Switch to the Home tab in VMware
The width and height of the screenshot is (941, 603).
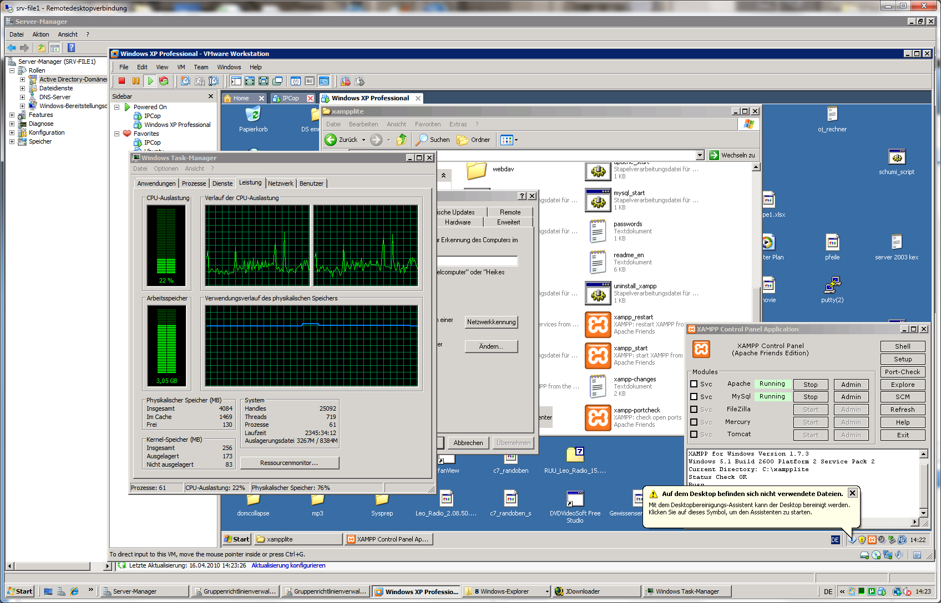(x=244, y=98)
